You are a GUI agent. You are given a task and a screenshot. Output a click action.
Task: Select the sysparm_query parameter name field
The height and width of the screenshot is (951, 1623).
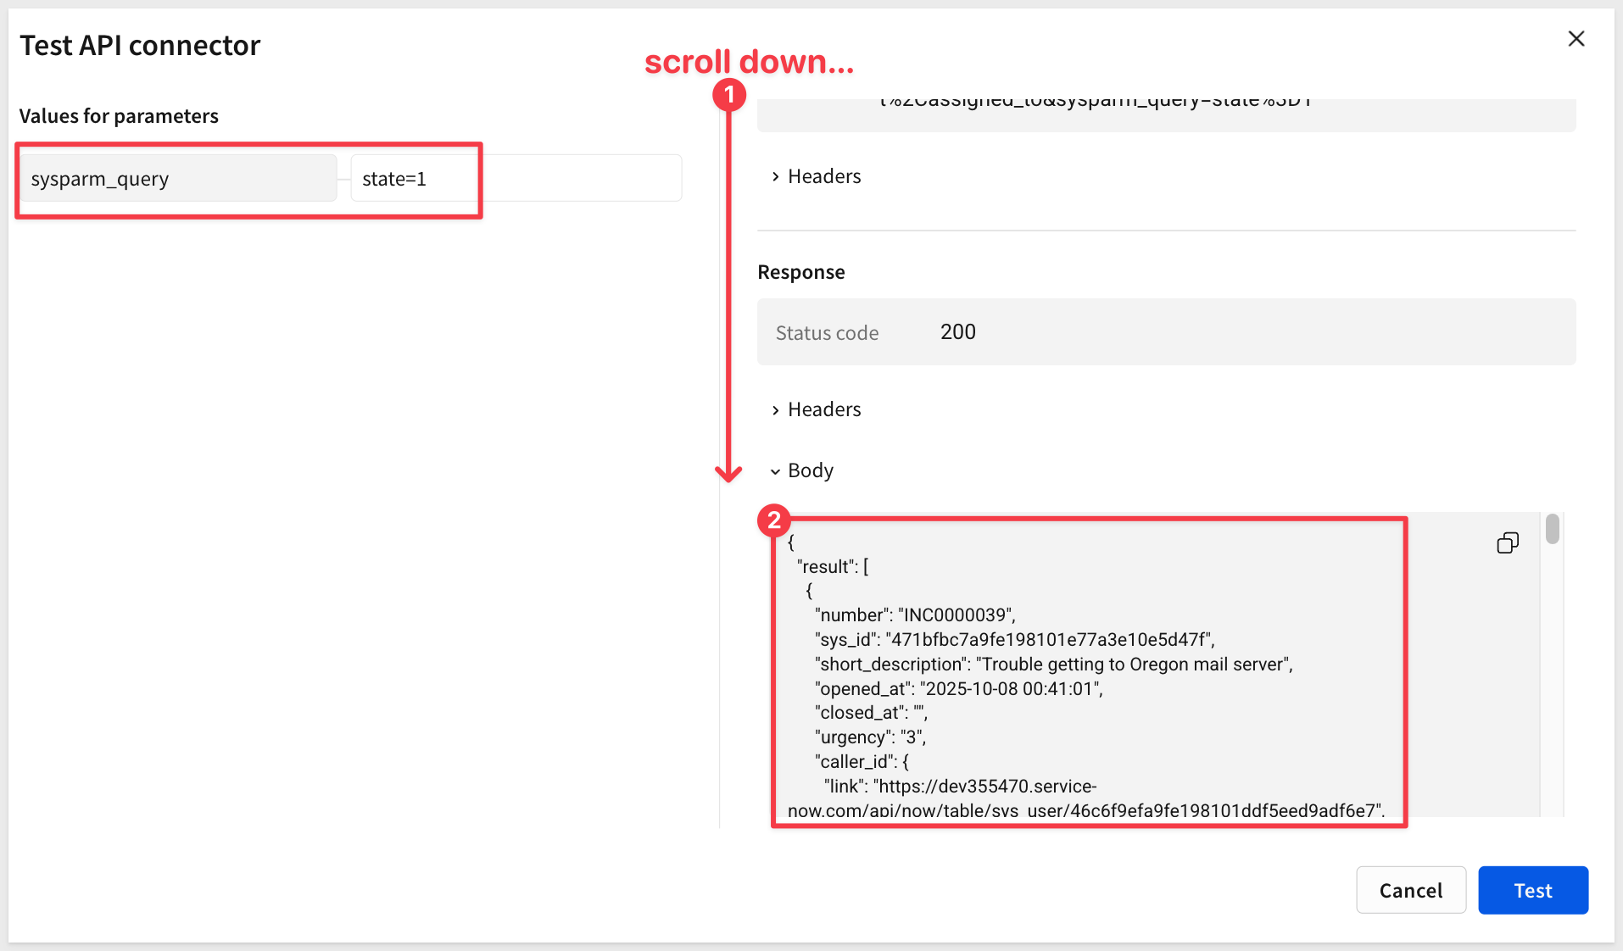(178, 179)
